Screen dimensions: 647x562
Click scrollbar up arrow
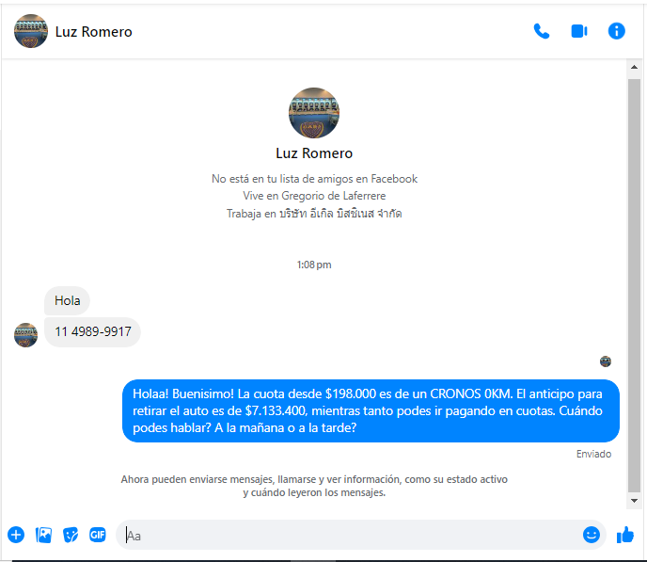click(x=634, y=67)
